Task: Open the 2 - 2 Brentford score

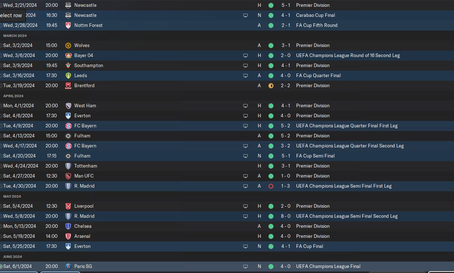Action: pyautogui.click(x=286, y=86)
